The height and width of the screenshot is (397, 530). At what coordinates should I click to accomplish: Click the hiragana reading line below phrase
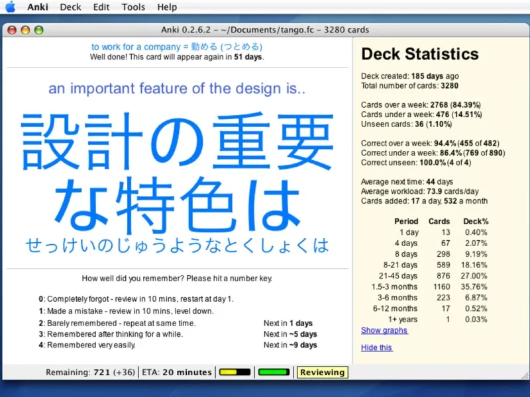pos(177,245)
